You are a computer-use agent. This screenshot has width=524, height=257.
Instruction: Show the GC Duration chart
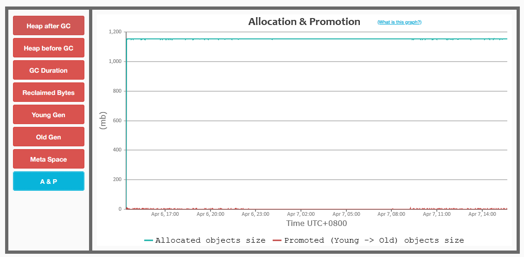[x=48, y=70]
